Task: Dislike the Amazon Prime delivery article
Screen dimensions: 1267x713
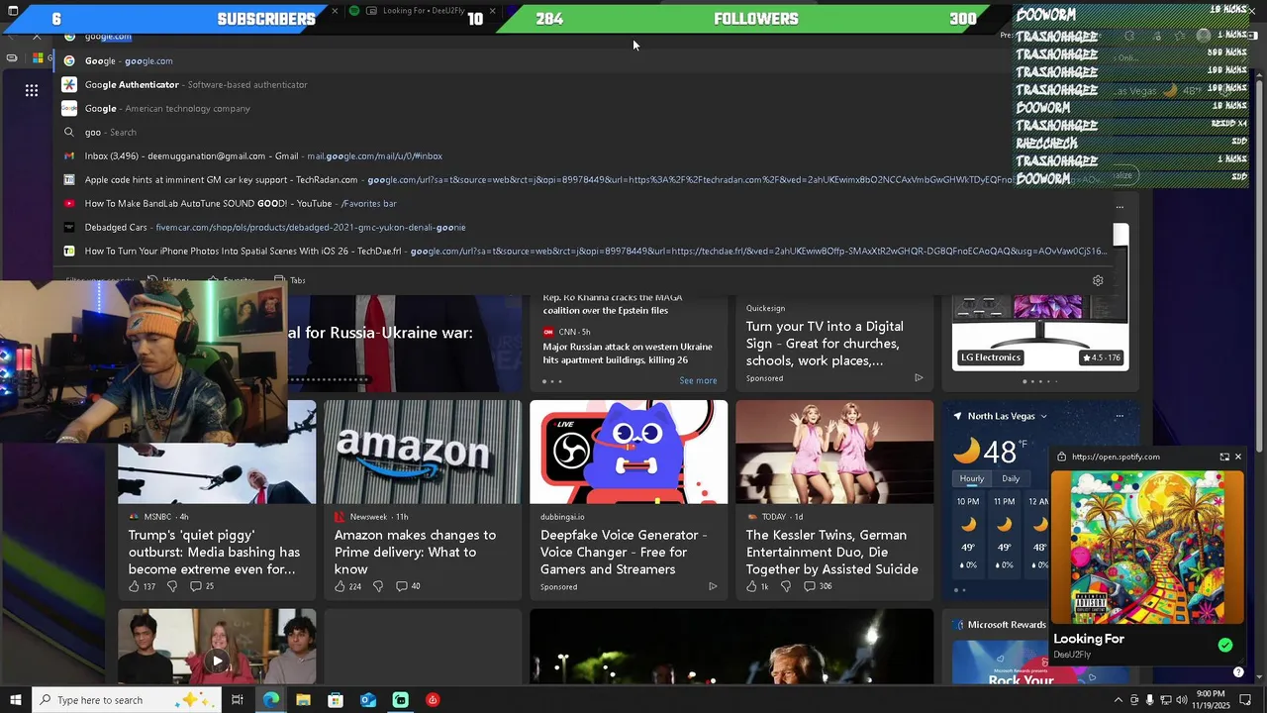Action: (378, 586)
